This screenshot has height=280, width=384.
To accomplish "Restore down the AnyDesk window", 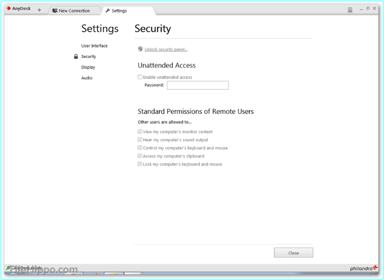I will click(x=368, y=9).
